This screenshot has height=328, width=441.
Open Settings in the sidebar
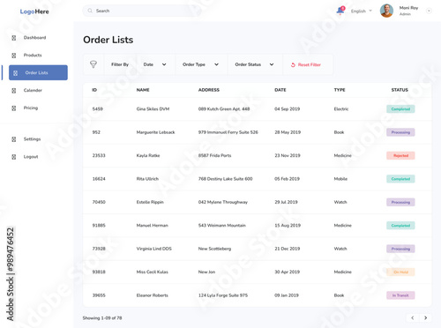[x=32, y=139]
